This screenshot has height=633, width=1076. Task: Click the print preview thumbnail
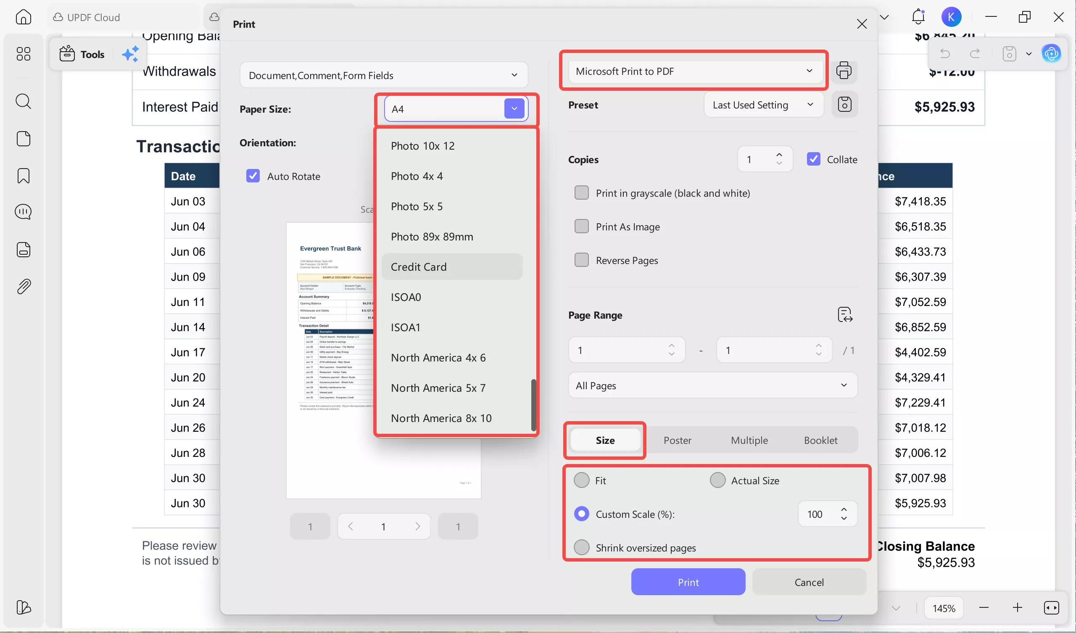(x=383, y=360)
